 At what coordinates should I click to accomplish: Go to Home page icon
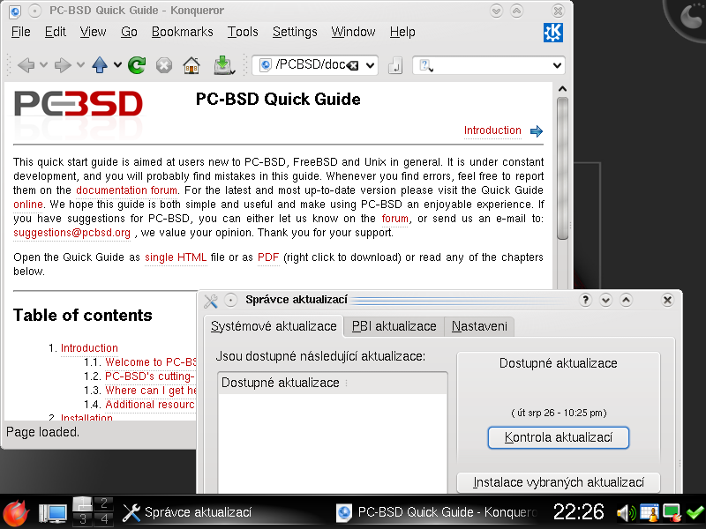coord(192,65)
